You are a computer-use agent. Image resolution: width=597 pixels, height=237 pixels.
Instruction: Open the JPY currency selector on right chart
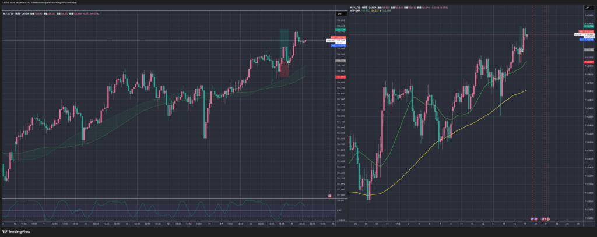click(x=588, y=8)
